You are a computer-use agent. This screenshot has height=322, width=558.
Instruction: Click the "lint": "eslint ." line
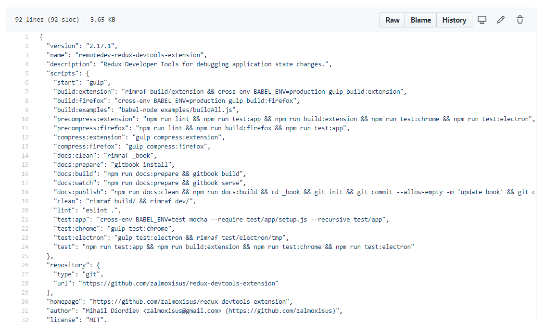point(87,211)
